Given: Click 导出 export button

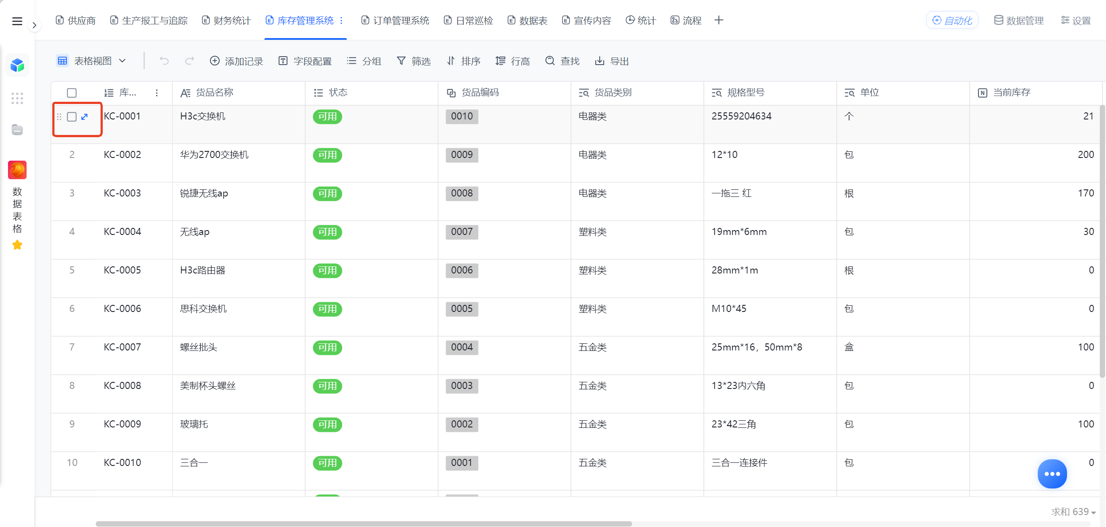Looking at the screenshot, I should click(612, 61).
